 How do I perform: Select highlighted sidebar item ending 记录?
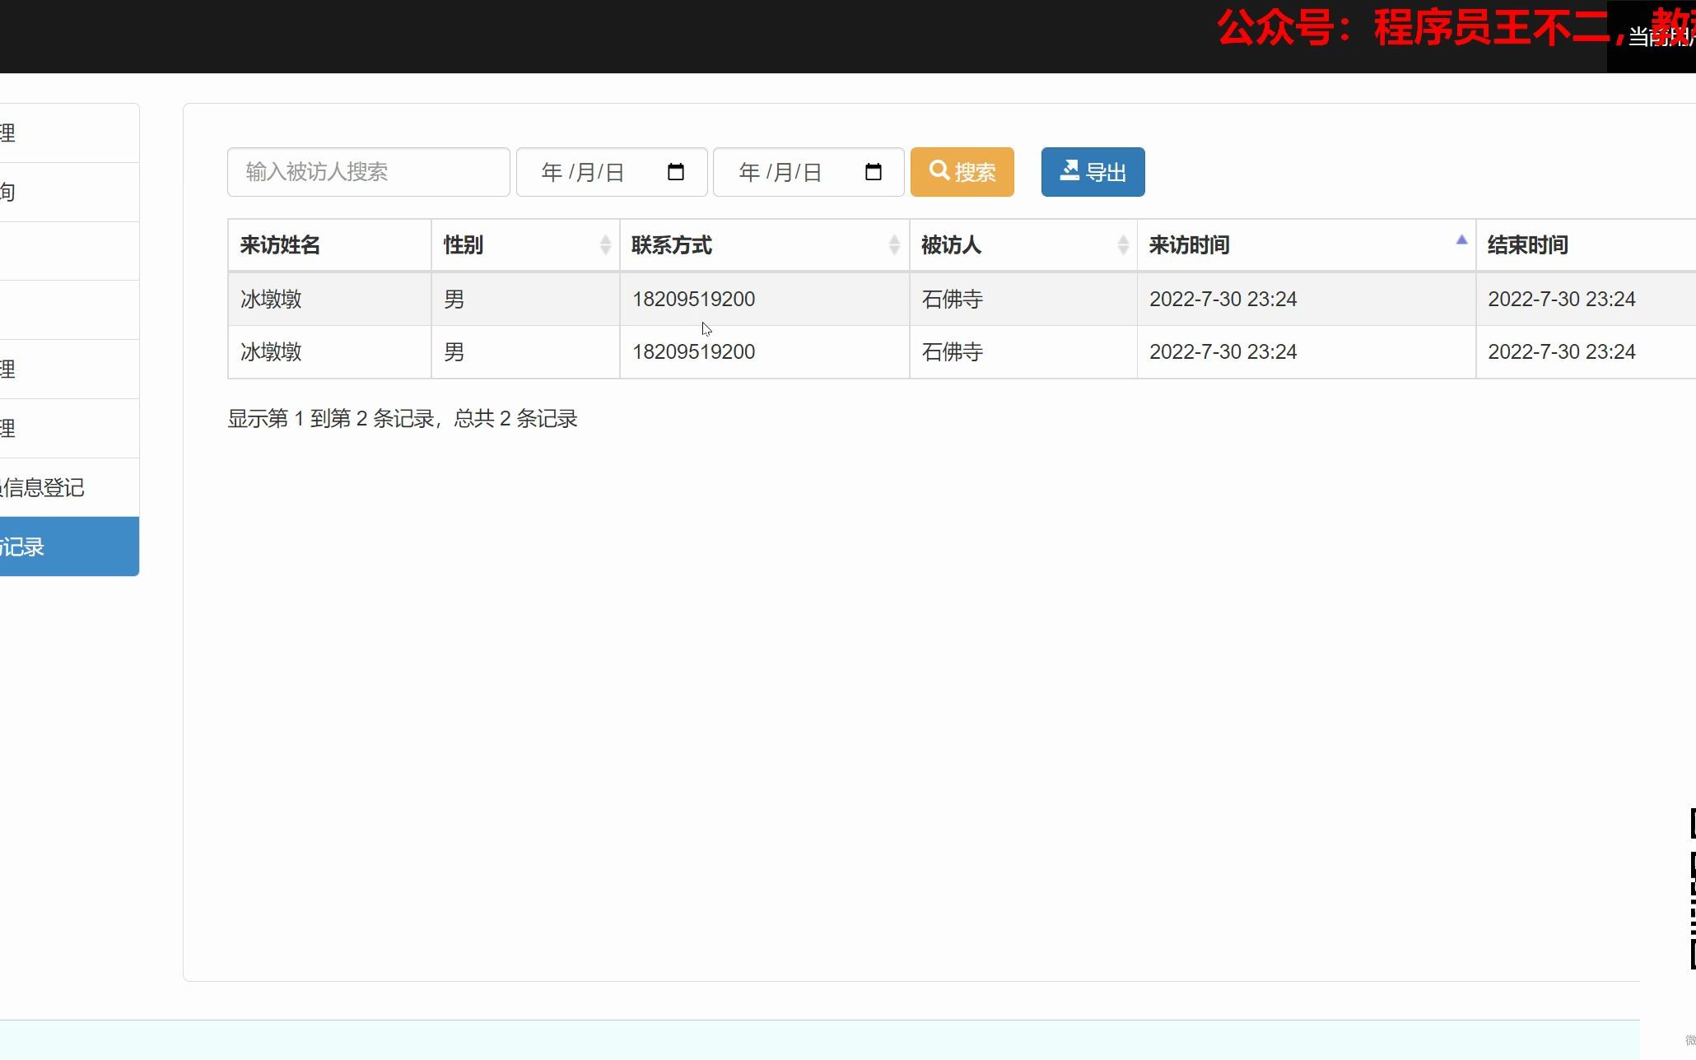click(69, 546)
